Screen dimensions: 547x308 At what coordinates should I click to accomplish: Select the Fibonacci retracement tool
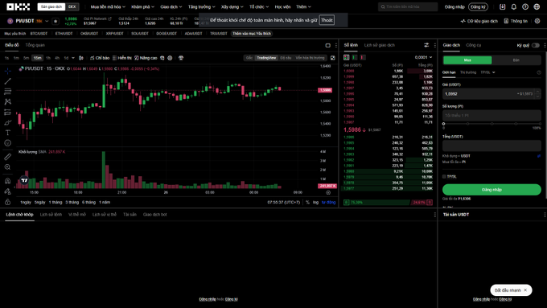click(x=8, y=92)
